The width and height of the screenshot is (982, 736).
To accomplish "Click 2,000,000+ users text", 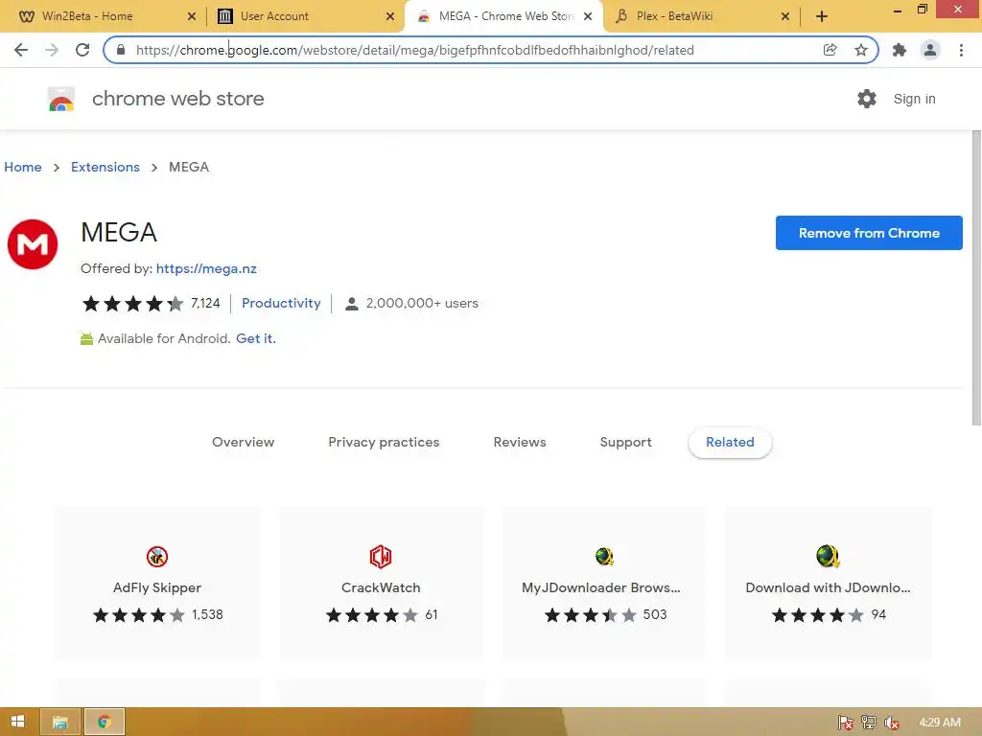I will coord(422,304).
